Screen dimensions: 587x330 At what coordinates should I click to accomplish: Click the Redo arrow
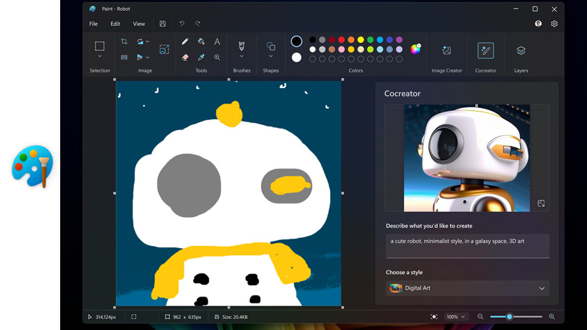pos(198,24)
